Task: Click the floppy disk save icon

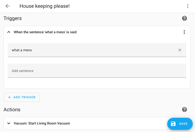Action: 173,124
